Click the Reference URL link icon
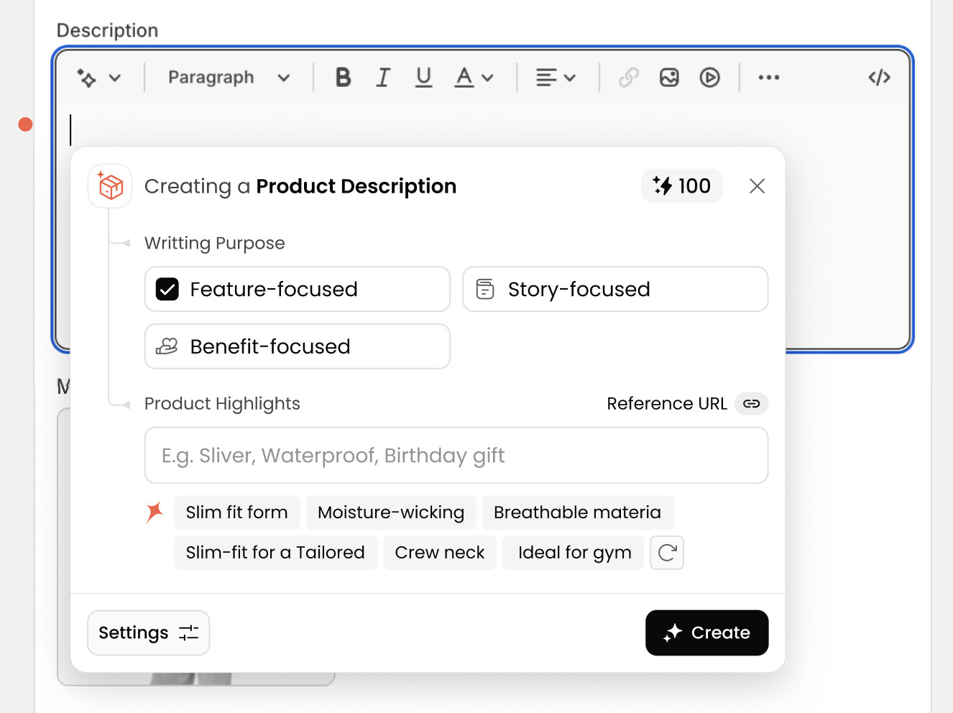This screenshot has width=953, height=713. pyautogui.click(x=752, y=404)
